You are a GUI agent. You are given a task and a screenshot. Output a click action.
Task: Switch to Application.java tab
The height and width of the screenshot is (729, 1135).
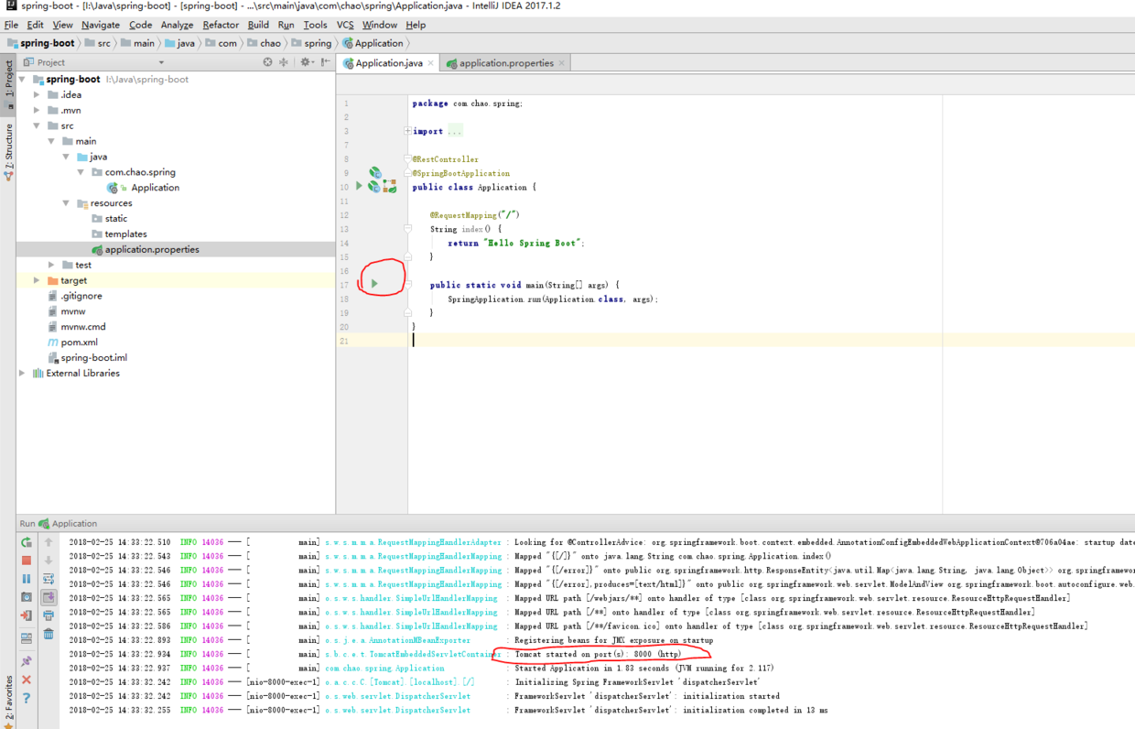click(x=389, y=63)
